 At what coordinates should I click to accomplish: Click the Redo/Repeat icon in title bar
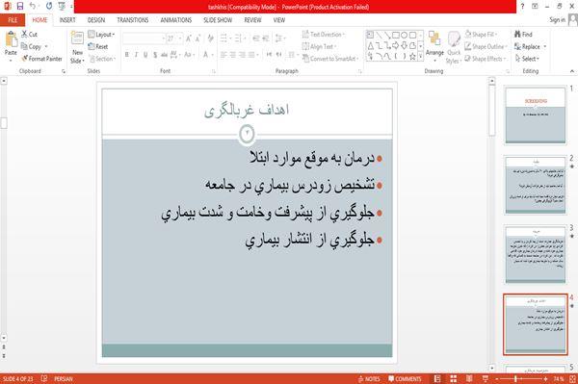click(x=49, y=7)
